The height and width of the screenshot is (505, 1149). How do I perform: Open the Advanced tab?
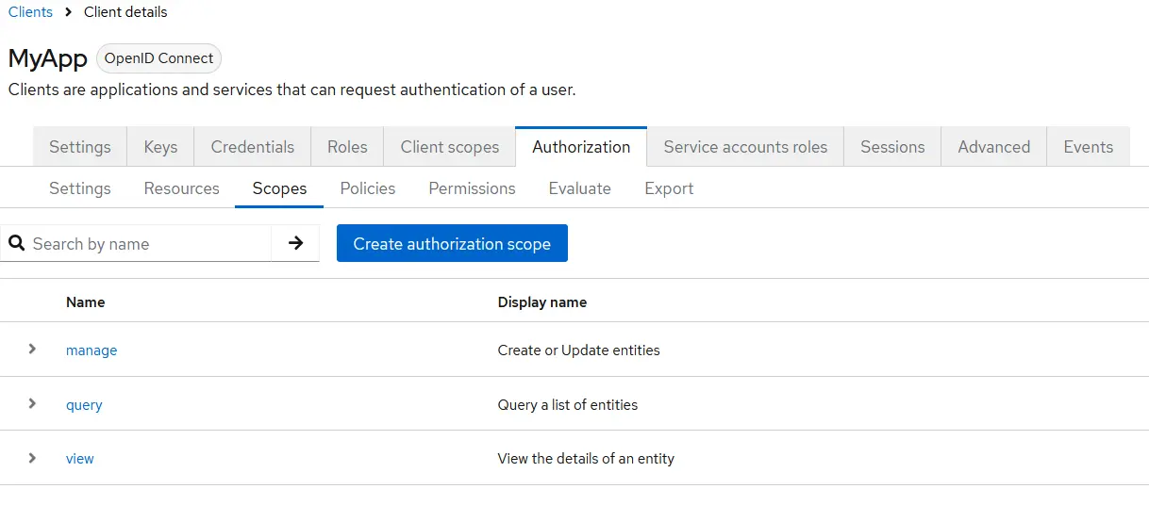coord(993,147)
